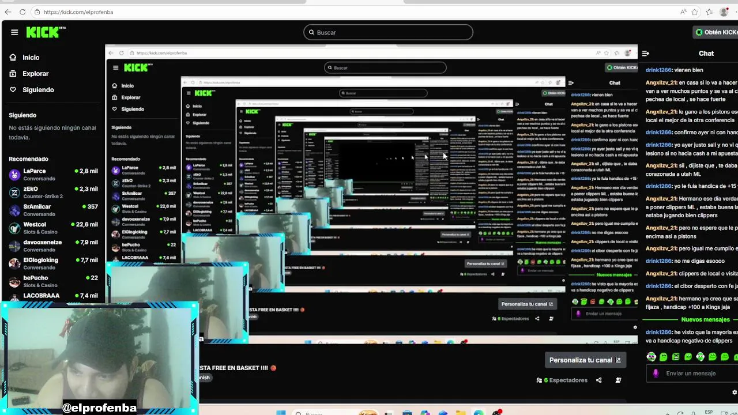Open the browser profile avatar icon

point(725,12)
